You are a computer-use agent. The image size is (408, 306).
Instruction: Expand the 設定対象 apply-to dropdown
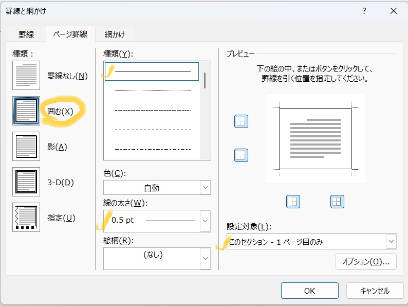(x=312, y=242)
